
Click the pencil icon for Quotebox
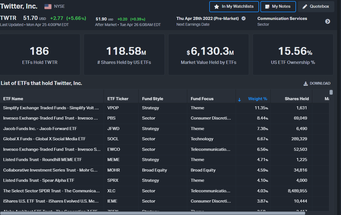click(x=305, y=7)
